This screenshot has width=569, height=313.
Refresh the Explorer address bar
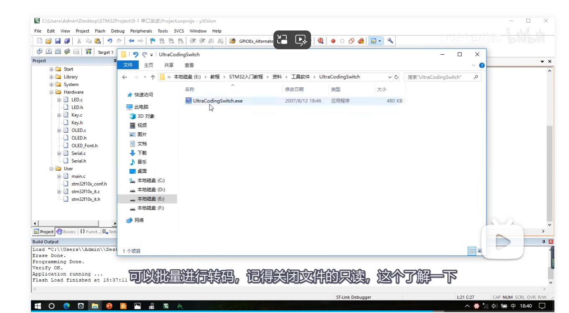coord(396,77)
